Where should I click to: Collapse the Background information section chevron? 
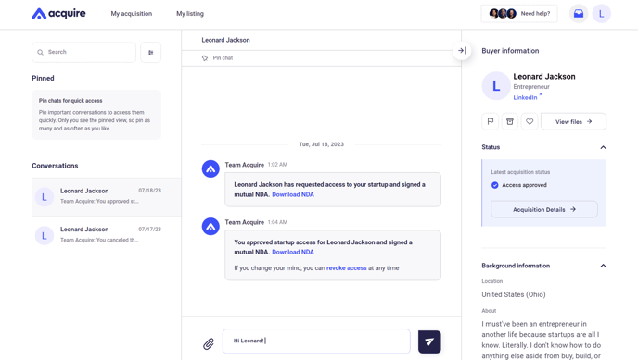pos(603,266)
